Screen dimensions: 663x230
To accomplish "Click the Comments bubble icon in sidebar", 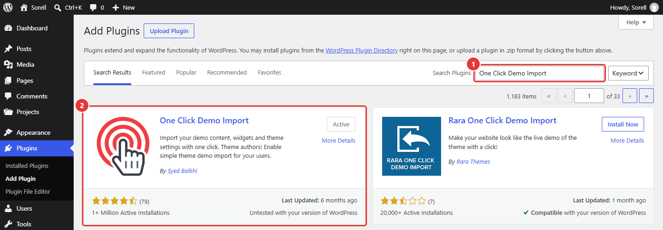I will 8,96.
